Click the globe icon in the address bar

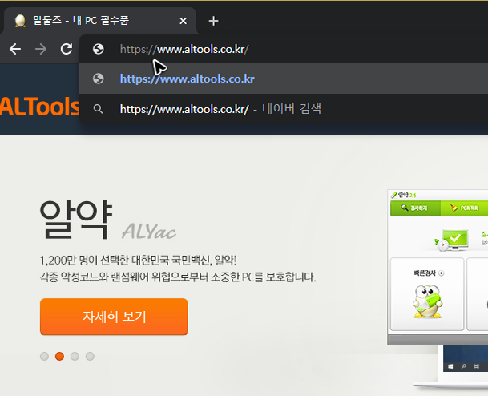pyautogui.click(x=99, y=49)
